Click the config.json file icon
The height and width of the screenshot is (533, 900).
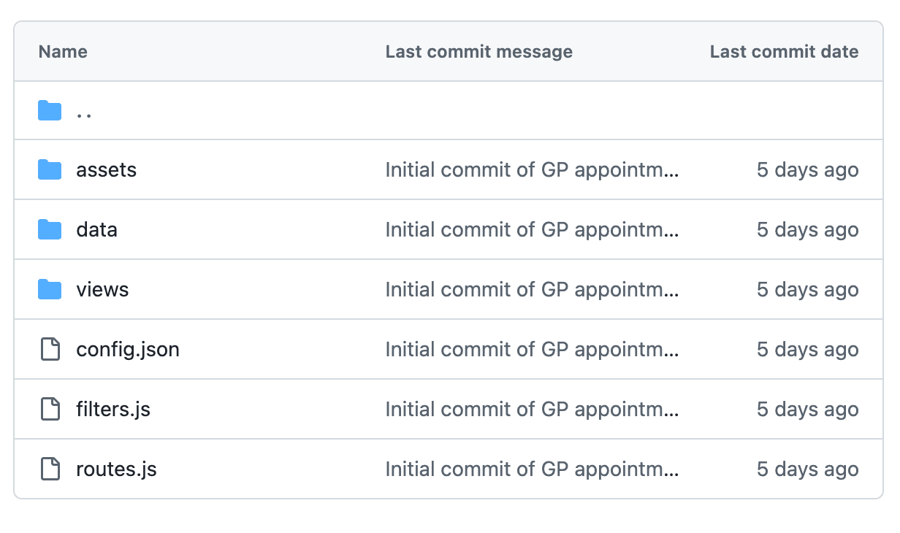click(50, 350)
